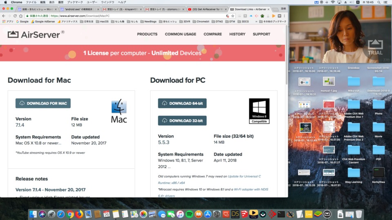Switch to the 受信トレイ (3) Gmail tab
This screenshot has height=220, width=392.
point(122,9)
